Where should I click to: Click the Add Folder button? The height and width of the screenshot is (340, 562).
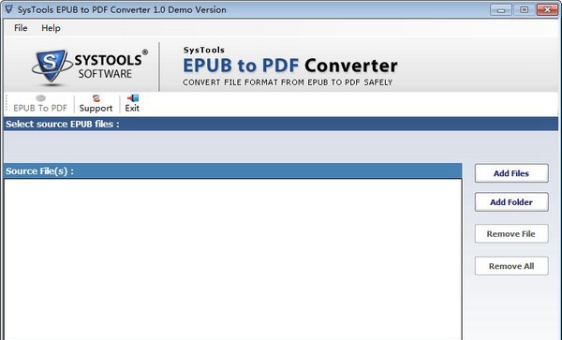point(511,202)
